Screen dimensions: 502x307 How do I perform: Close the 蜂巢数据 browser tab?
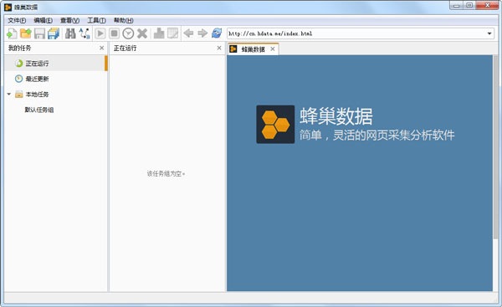273,49
